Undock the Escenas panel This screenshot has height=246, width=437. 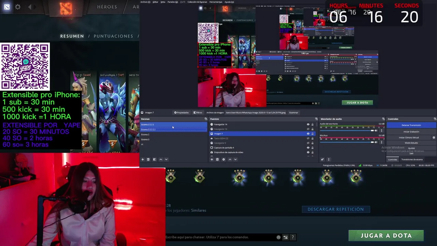(x=206, y=119)
